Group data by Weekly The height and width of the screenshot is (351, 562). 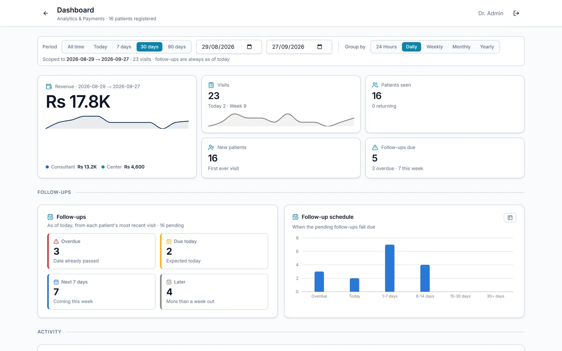coord(434,47)
